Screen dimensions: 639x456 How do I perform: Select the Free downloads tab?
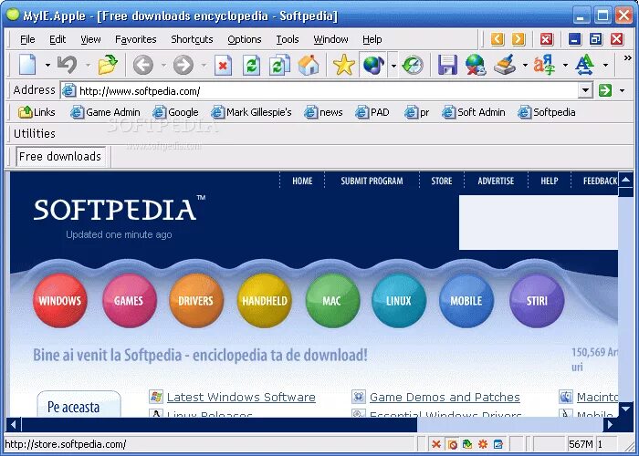pyautogui.click(x=60, y=156)
